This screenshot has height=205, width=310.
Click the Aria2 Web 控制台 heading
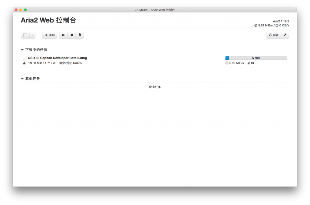[48, 20]
